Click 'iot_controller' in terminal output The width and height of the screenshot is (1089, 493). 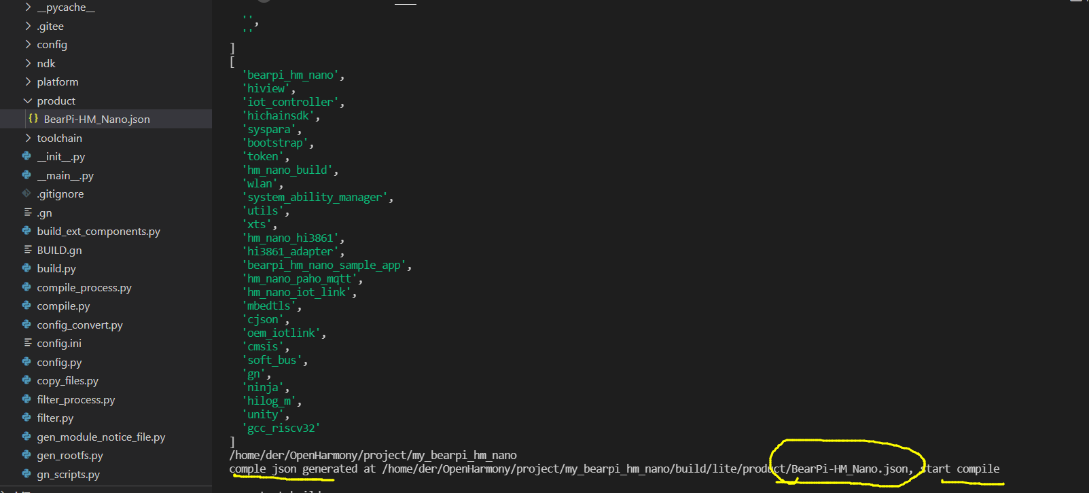point(291,102)
